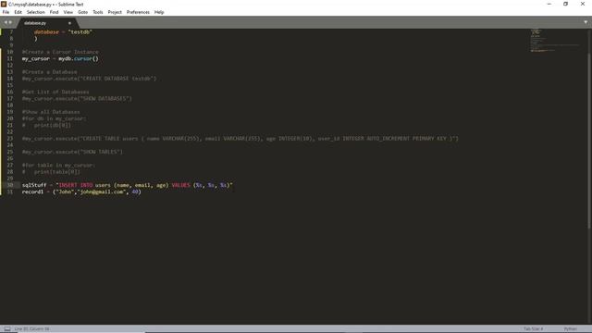
Task: Click the commented CREATE DATABASE testdb line
Action: (89, 79)
